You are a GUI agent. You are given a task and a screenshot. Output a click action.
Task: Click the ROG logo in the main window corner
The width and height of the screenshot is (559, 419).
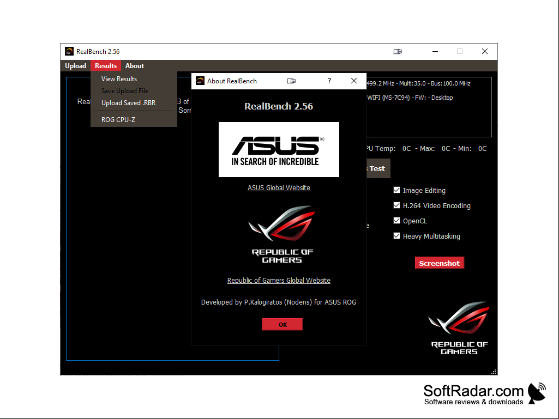(459, 329)
